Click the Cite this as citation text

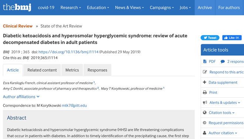pos(30,58)
